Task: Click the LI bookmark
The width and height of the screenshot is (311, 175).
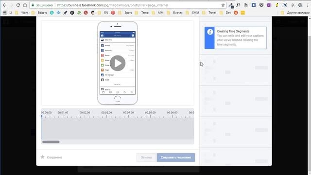Action: click(11, 13)
